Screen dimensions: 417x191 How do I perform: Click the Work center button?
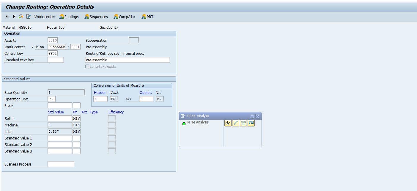click(x=45, y=17)
